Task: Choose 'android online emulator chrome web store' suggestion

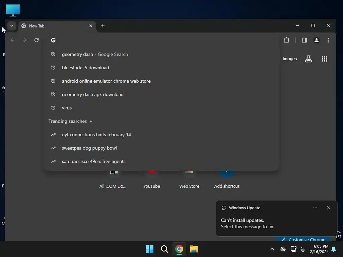Action: [162, 81]
